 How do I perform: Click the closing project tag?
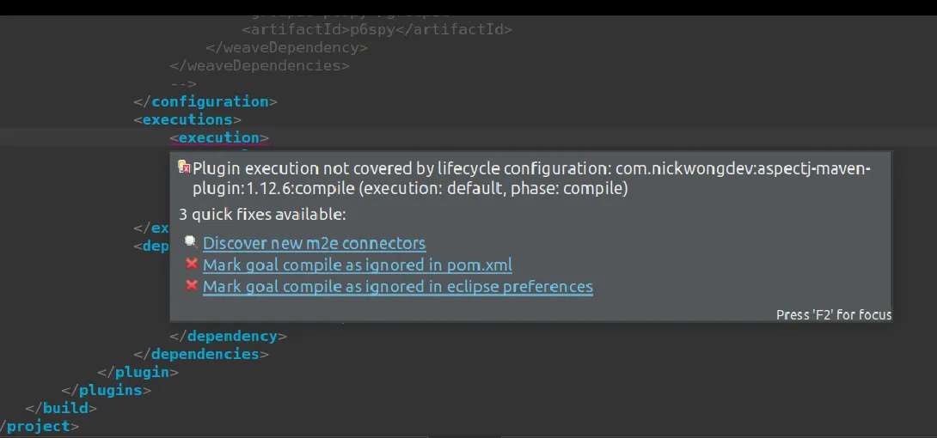pos(40,426)
